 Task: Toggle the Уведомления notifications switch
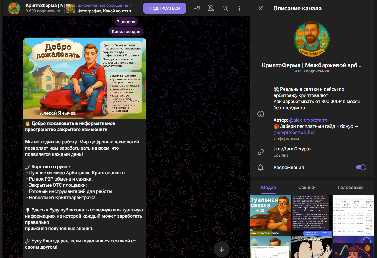(361, 167)
